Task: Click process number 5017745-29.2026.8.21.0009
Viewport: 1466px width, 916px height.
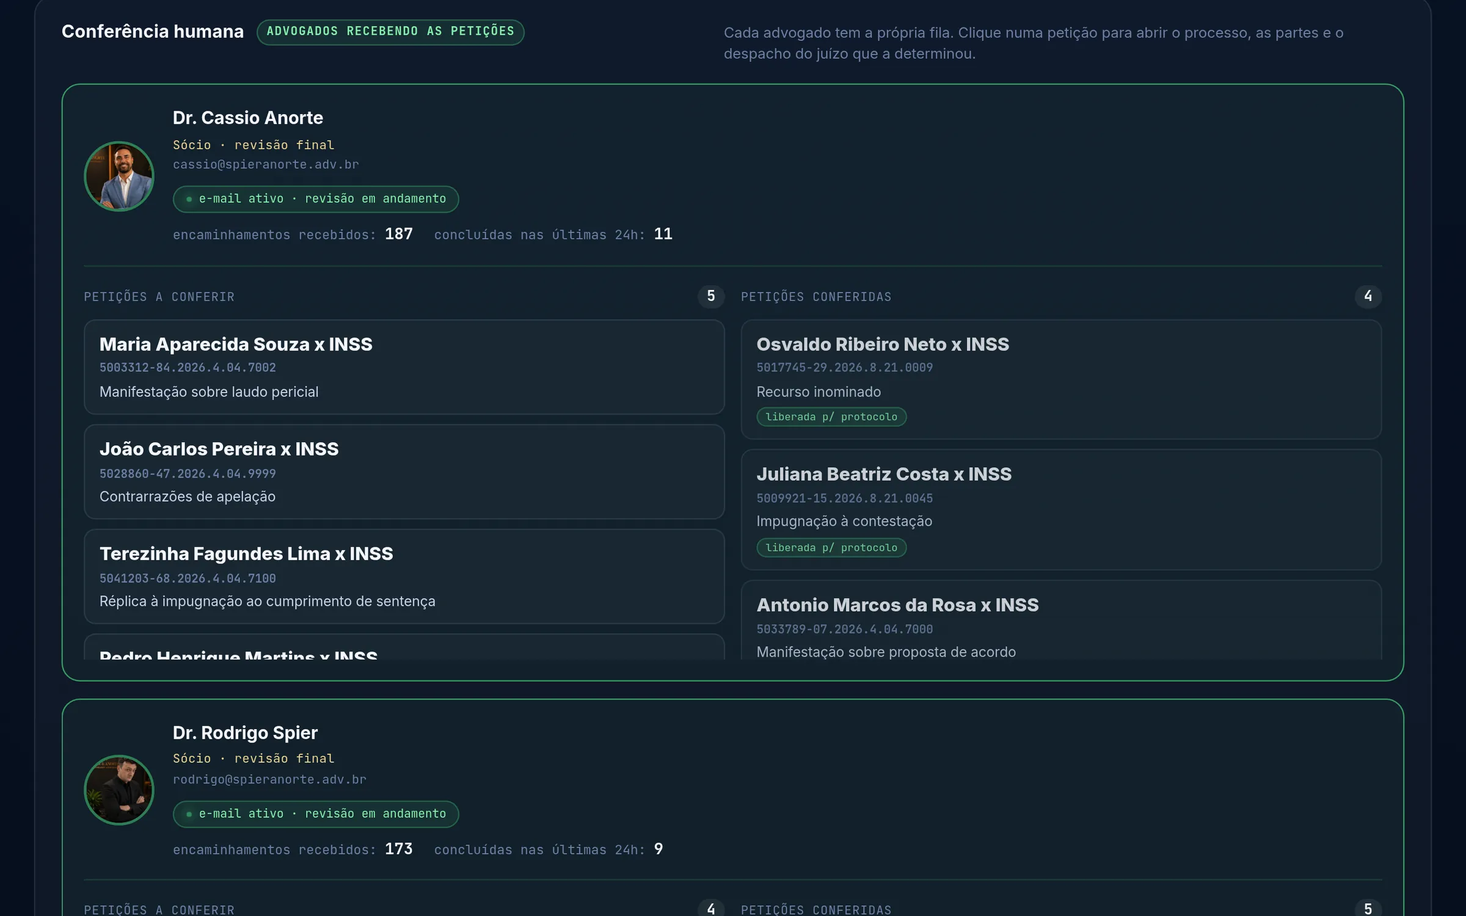Action: (x=845, y=368)
